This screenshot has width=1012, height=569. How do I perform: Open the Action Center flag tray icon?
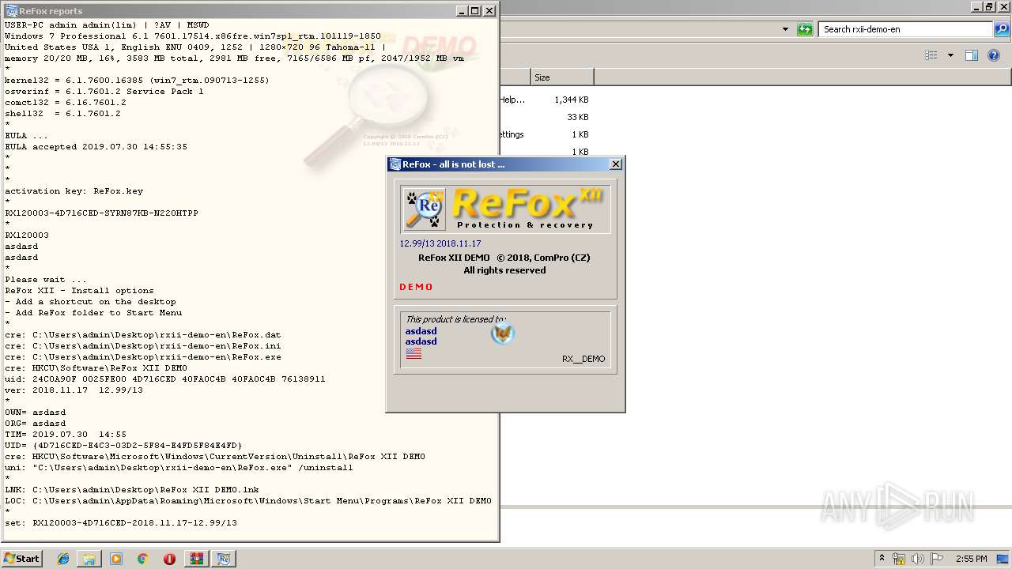[937, 559]
